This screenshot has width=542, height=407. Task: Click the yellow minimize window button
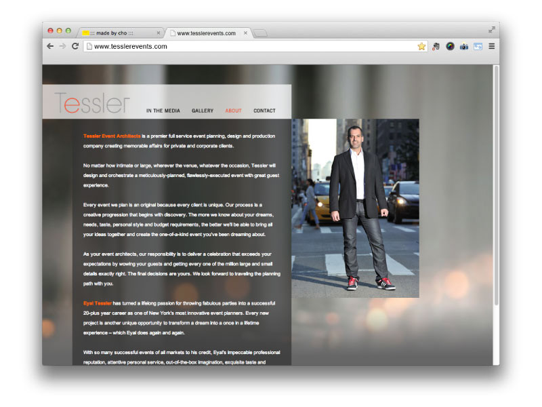pyautogui.click(x=60, y=31)
